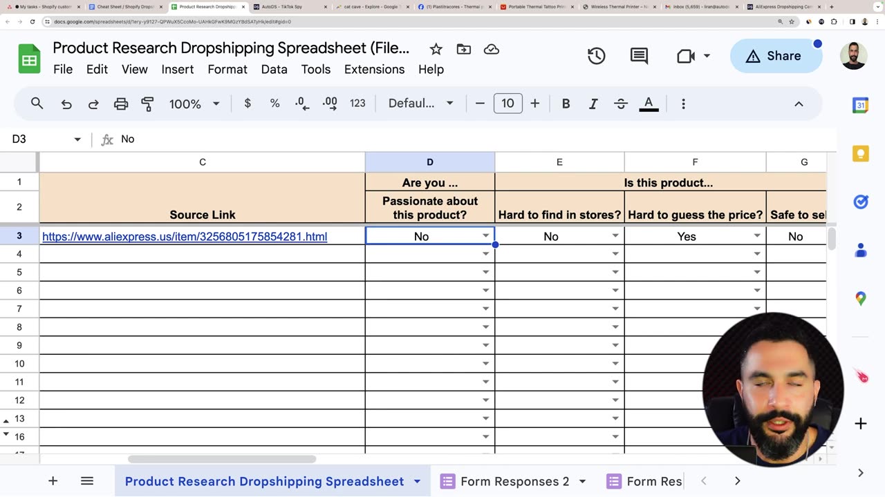Open dropdown in cell D3

485,236
